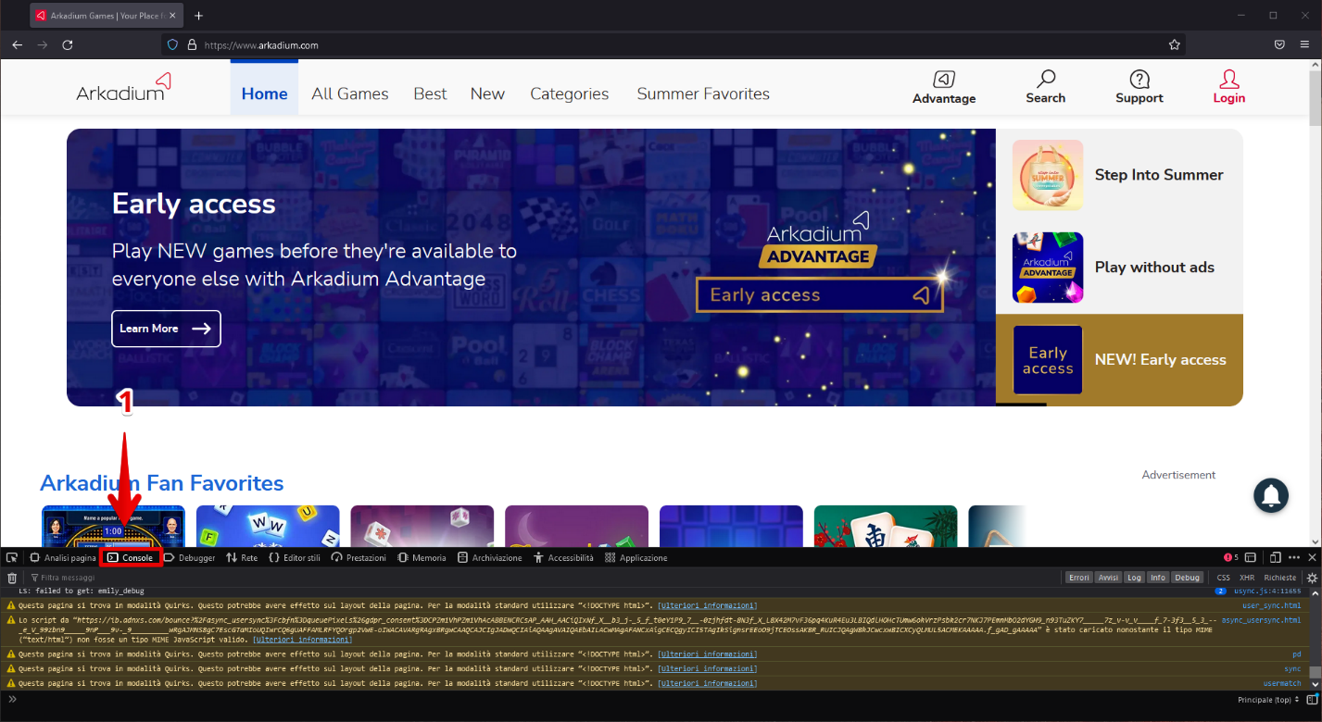
Task: Select NEW! Early access promo
Action: [1119, 360]
